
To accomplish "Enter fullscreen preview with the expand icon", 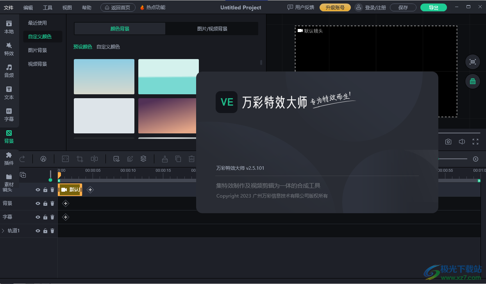I will [x=475, y=142].
